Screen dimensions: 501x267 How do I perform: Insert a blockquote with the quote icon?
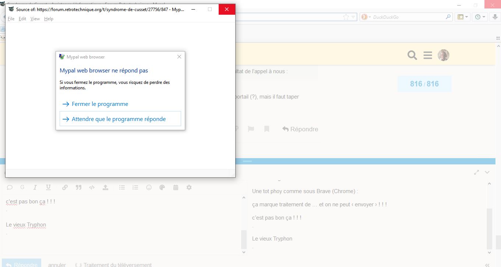point(78,188)
